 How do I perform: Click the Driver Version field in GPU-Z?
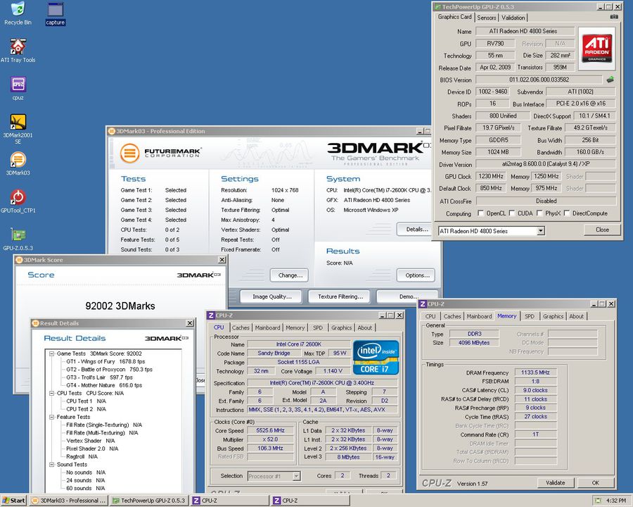tap(546, 164)
